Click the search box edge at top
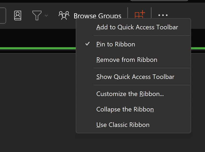 159,1
